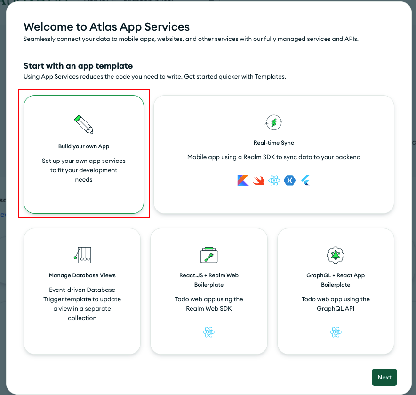Click the Flutter logo icon

tap(305, 180)
